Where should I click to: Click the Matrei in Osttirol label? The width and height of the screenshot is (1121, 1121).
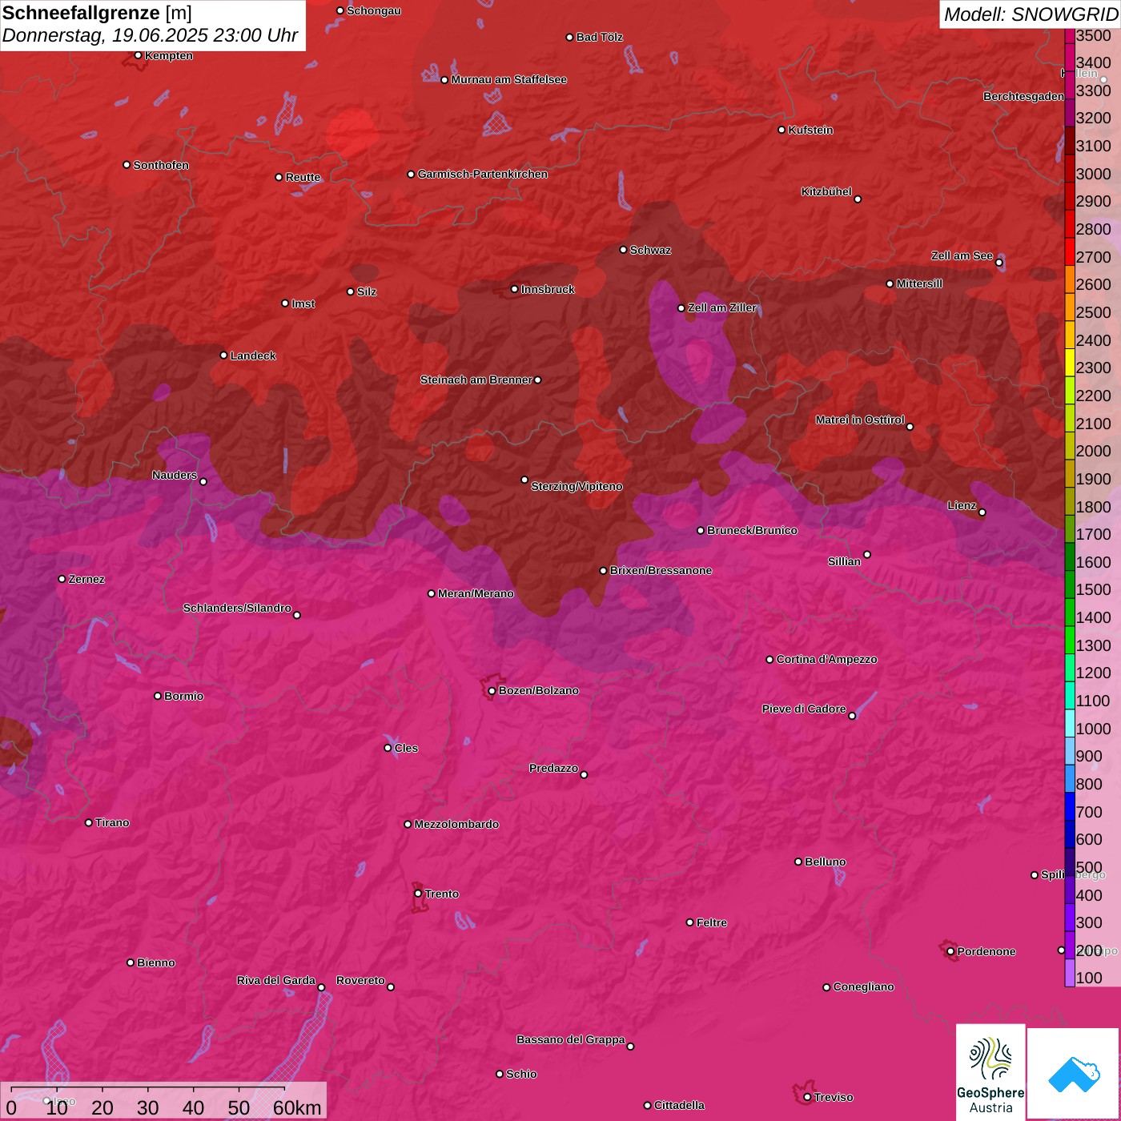[860, 420]
